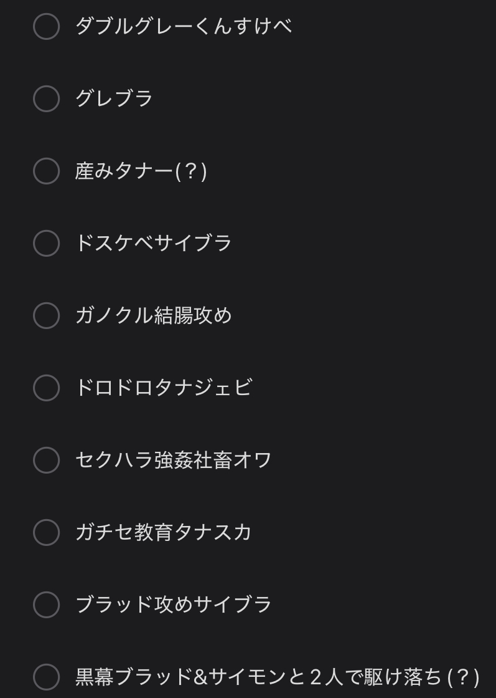The width and height of the screenshot is (496, 698).
Task: Tap the ガチセ教育タナスカ option text
Action: (163, 532)
